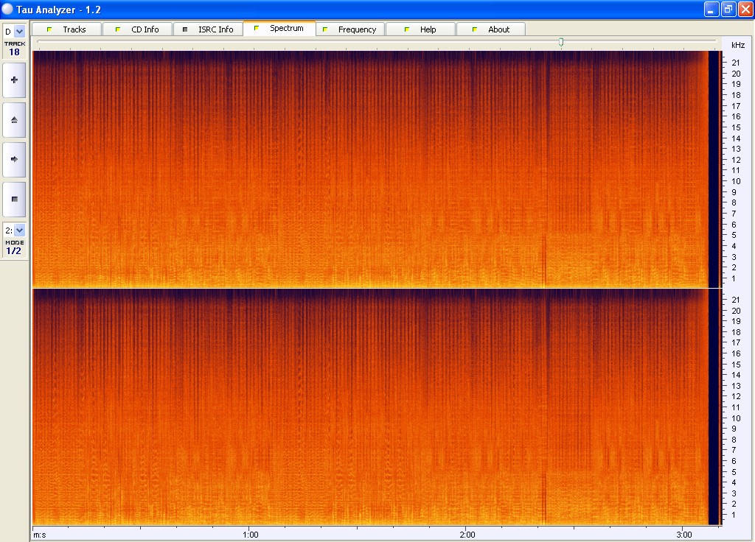This screenshot has height=542, width=755.
Task: Click the plus button in the left sidebar
Action: 14,80
